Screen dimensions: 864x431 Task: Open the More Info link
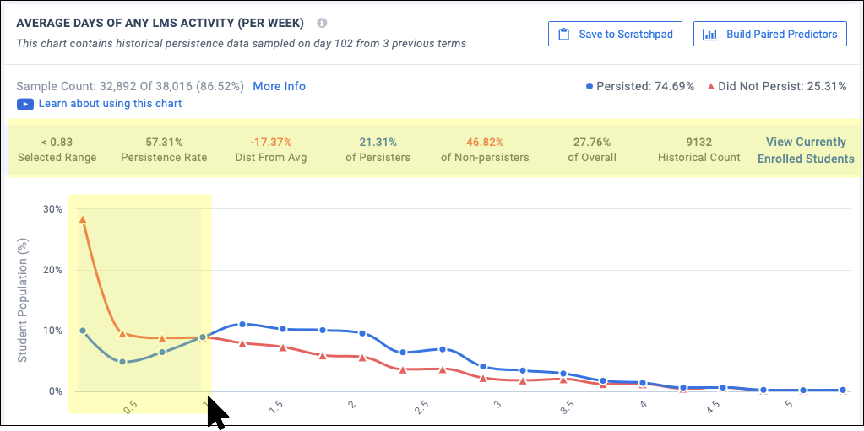279,86
